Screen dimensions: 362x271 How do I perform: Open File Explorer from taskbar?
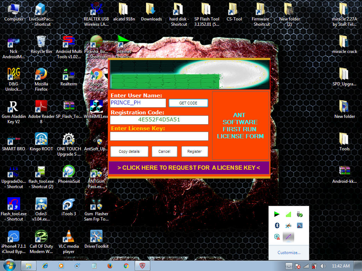point(29,266)
